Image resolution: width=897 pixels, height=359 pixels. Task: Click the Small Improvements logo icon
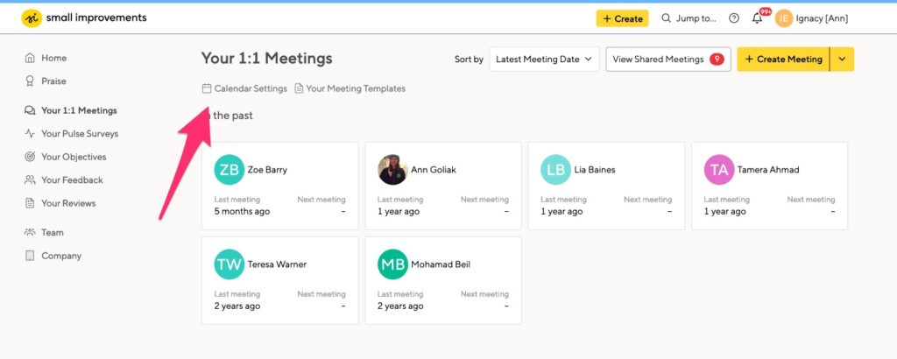pos(32,18)
